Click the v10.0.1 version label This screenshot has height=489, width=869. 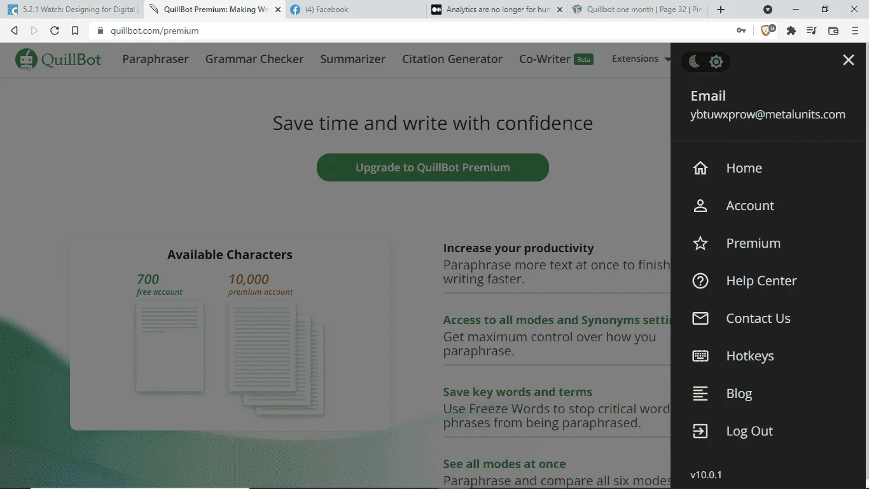point(706,475)
